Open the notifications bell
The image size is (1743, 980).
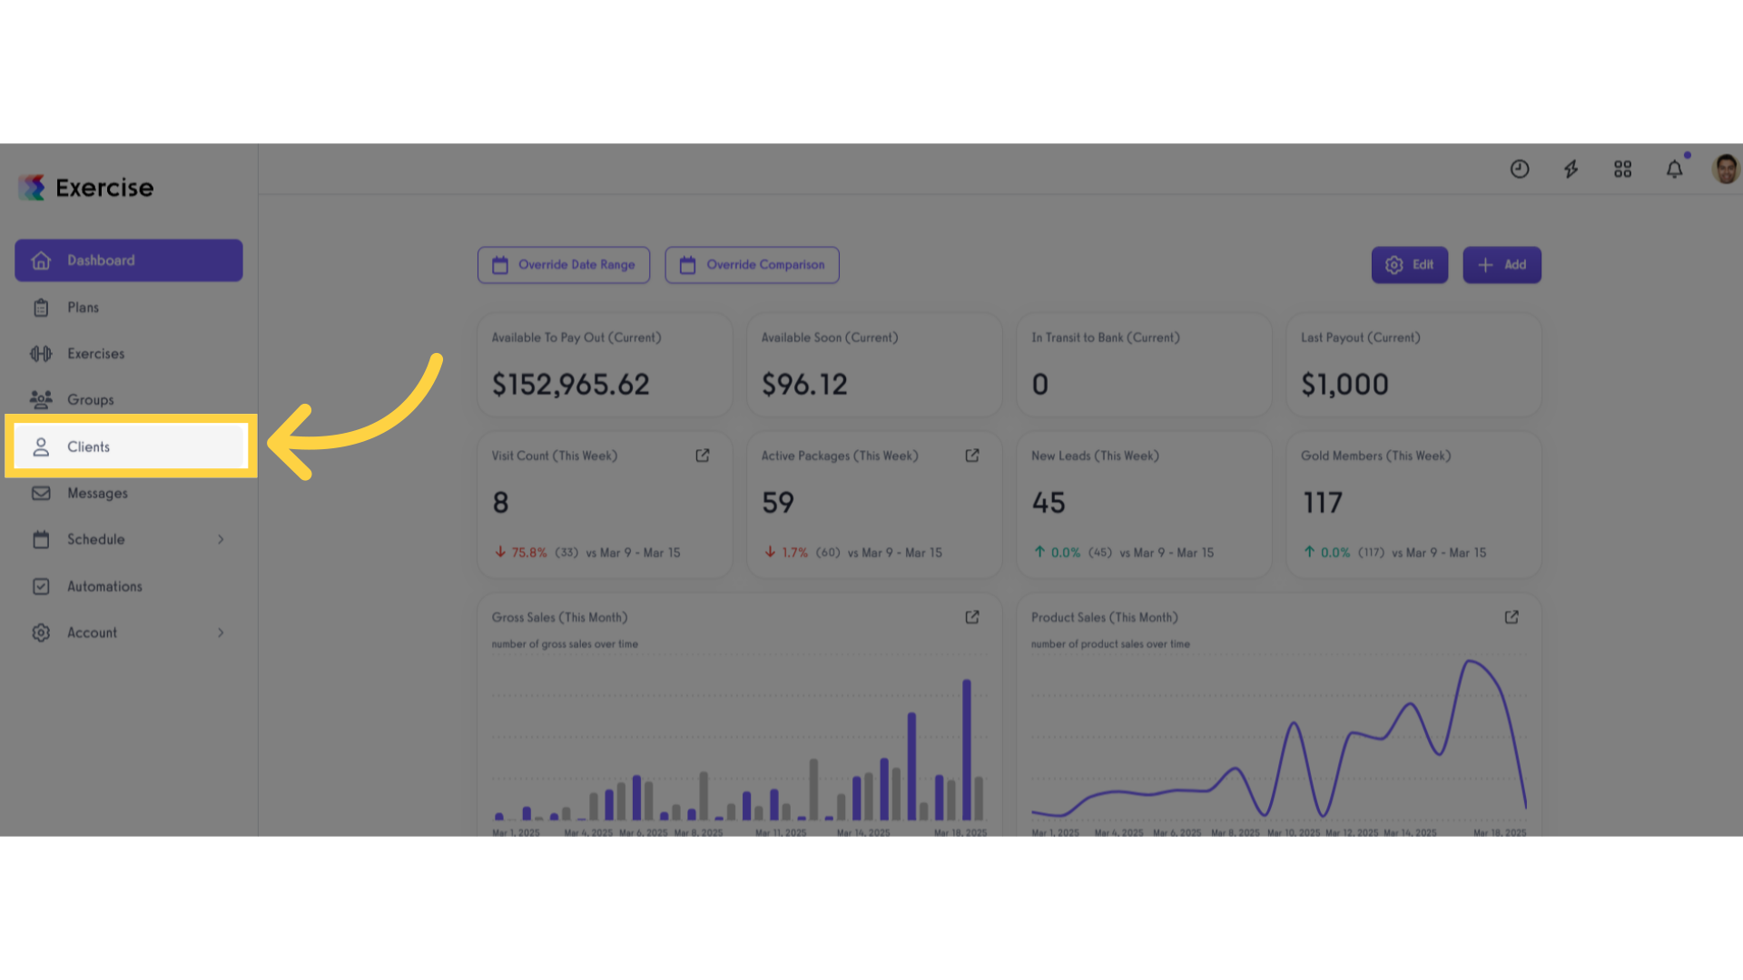point(1675,169)
